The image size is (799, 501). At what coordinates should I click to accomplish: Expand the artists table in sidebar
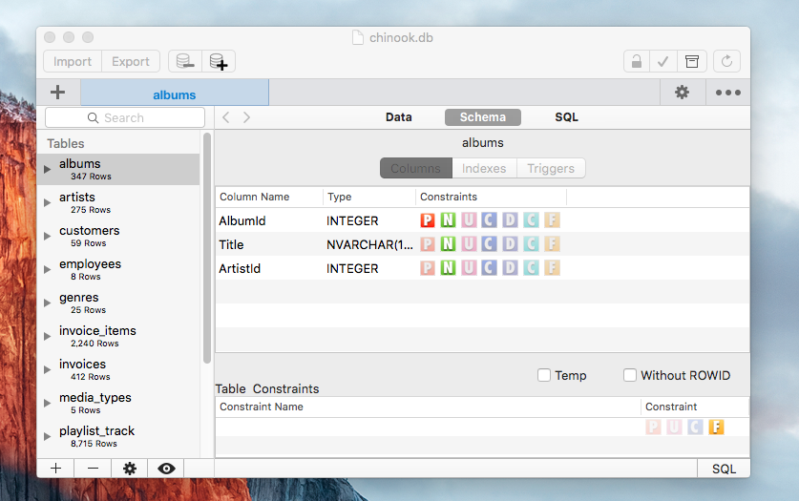pyautogui.click(x=48, y=202)
